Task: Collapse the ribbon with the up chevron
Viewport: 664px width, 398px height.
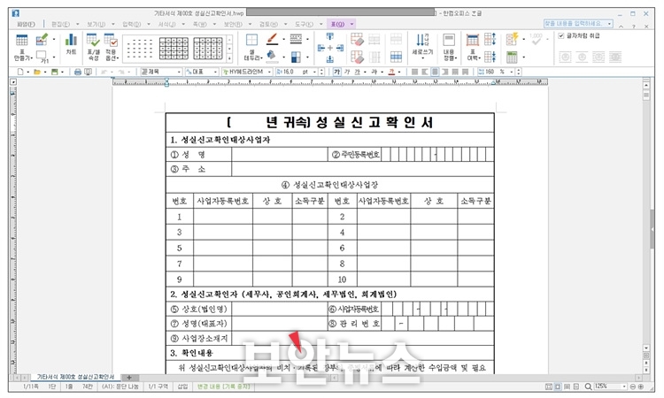Action: tap(621, 26)
